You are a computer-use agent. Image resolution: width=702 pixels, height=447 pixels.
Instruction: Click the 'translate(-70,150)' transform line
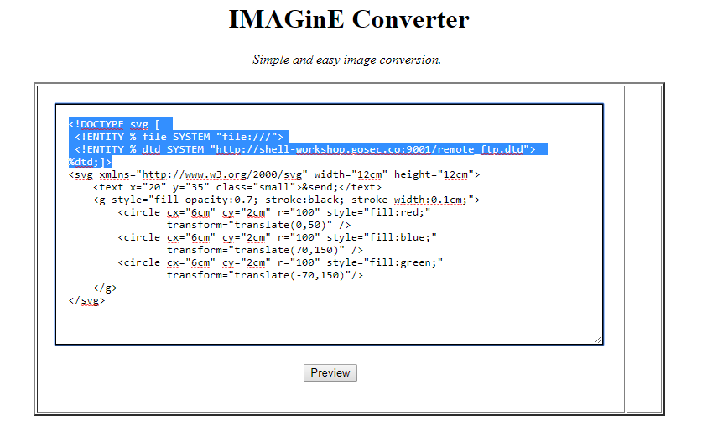pyautogui.click(x=265, y=274)
